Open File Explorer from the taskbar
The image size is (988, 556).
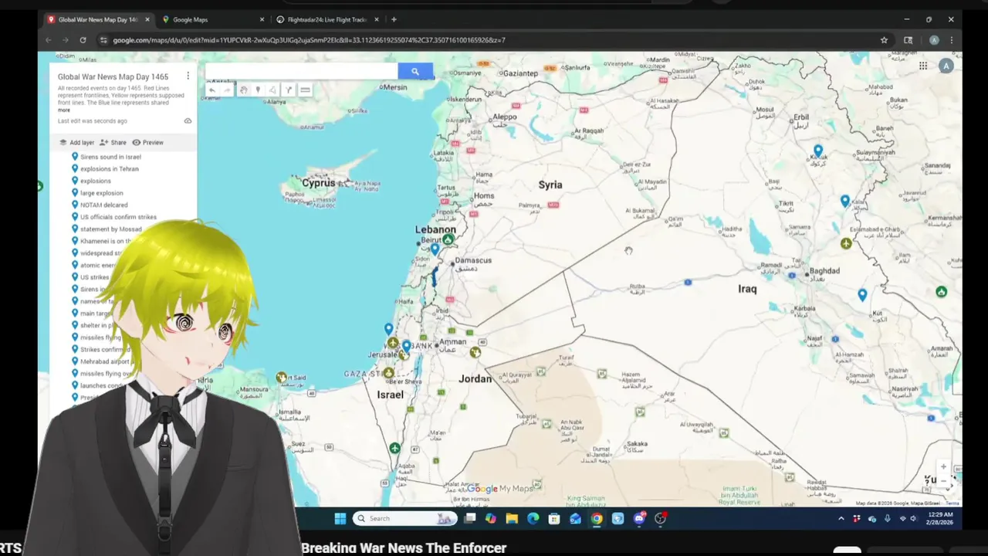512,518
